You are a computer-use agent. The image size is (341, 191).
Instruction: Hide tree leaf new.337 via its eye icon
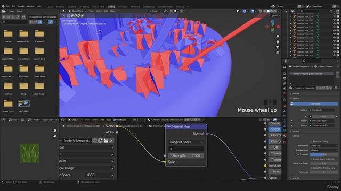pos(334,27)
